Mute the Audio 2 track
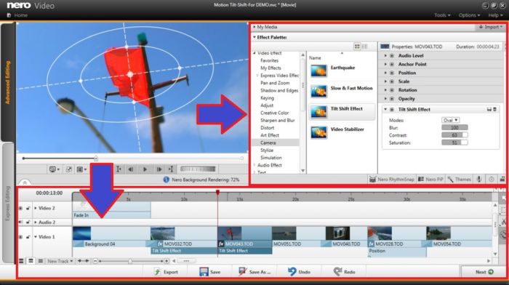 [21, 222]
